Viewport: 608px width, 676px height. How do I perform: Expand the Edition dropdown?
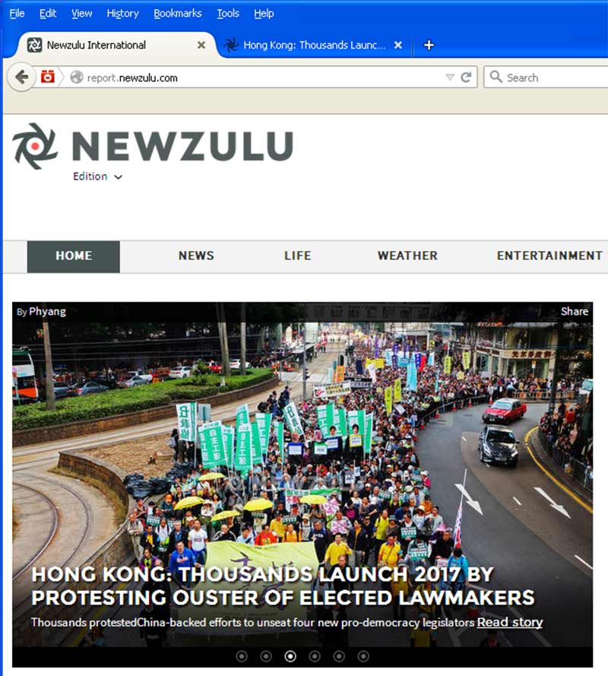coord(97,176)
